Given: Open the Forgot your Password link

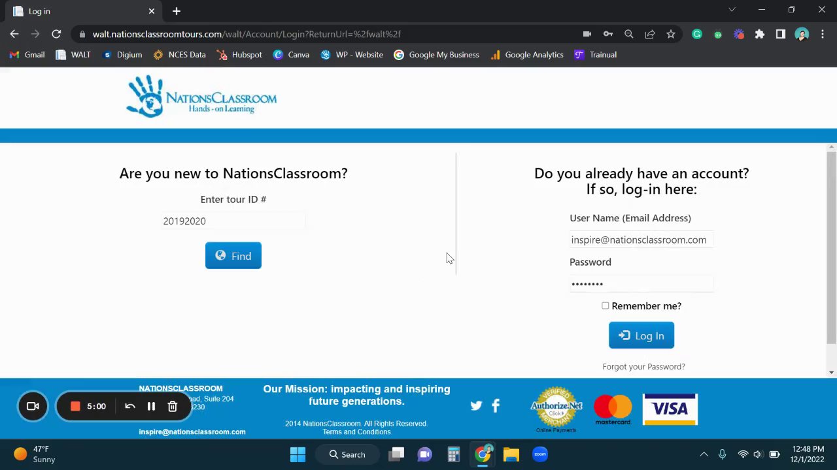Looking at the screenshot, I should pos(643,367).
